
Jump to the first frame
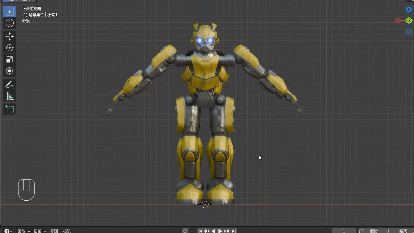click(200, 231)
